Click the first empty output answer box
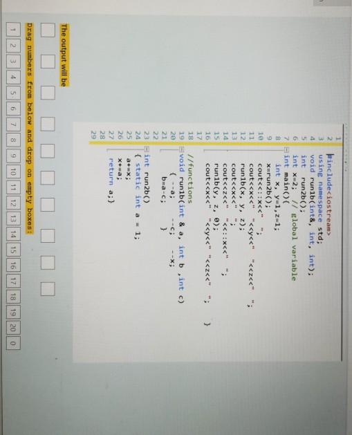Image resolution: width=352 pixels, height=435 pixels. 48,30
